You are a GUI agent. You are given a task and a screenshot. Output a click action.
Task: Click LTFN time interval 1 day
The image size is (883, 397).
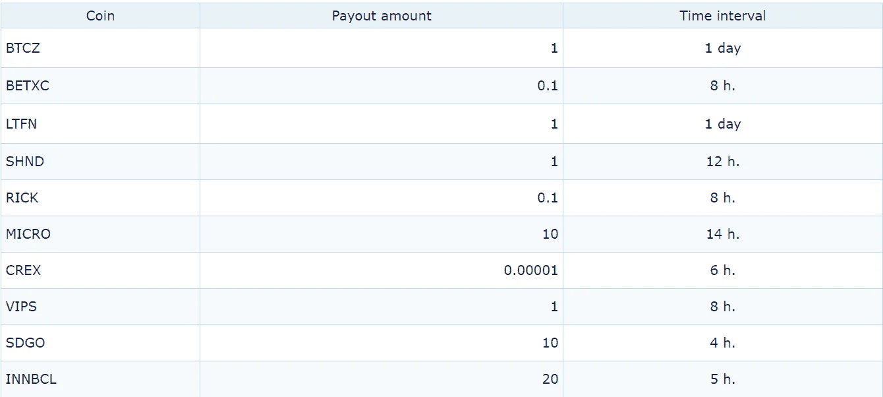pyautogui.click(x=723, y=124)
